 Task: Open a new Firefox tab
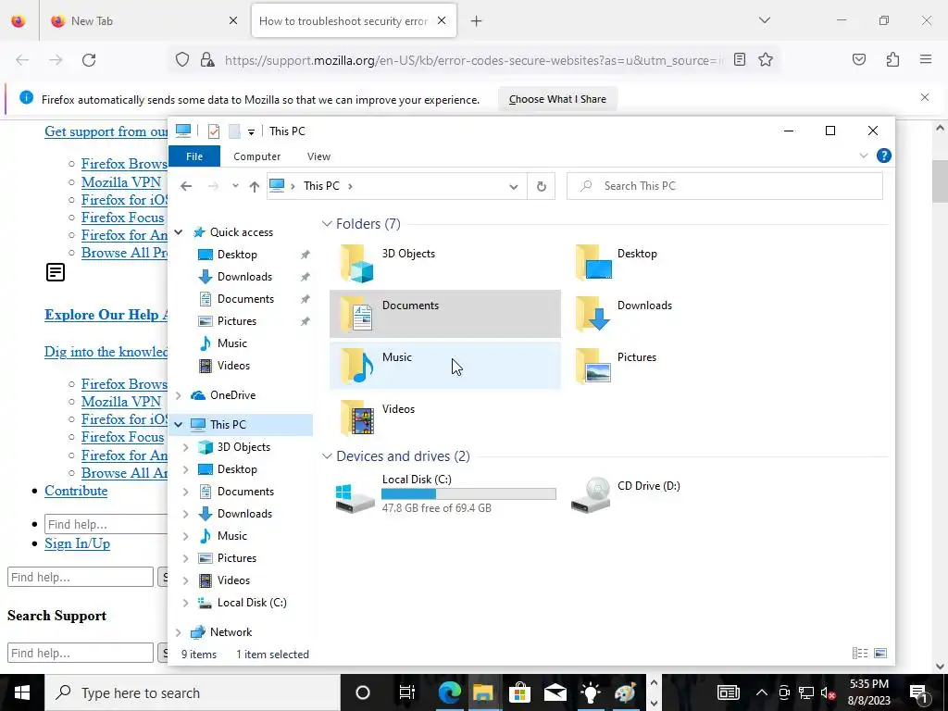[477, 20]
